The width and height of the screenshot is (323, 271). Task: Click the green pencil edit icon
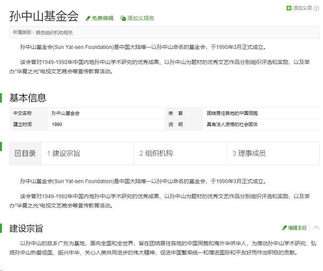pos(88,19)
